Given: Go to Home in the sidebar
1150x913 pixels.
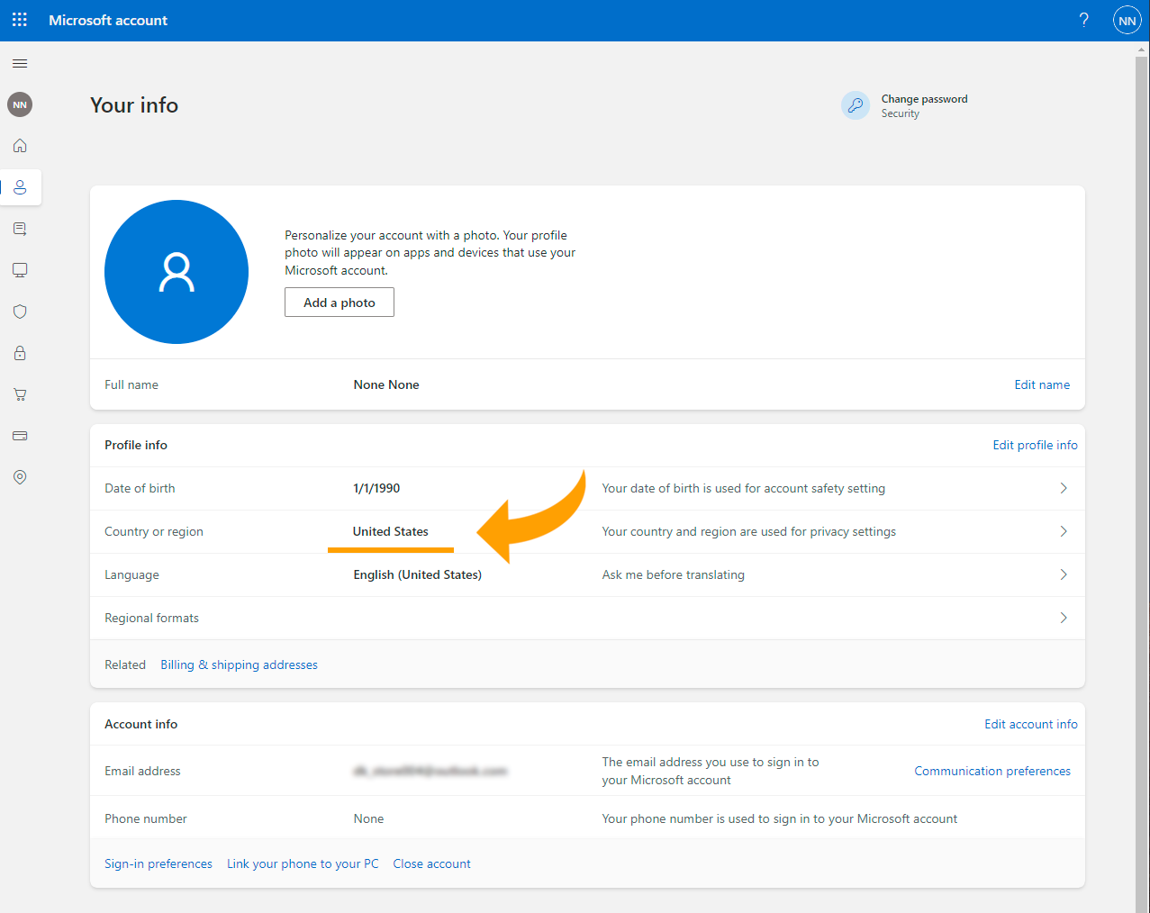Looking at the screenshot, I should coord(20,146).
